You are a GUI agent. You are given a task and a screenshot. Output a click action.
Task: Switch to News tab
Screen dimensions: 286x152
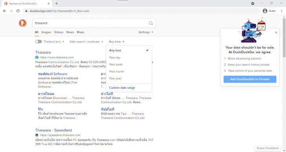(x=70, y=32)
